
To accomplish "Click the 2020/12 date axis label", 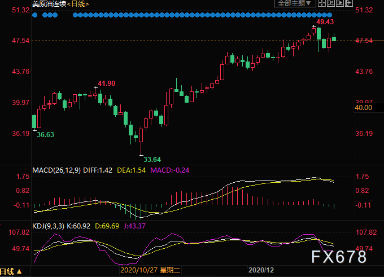I will [x=261, y=270].
